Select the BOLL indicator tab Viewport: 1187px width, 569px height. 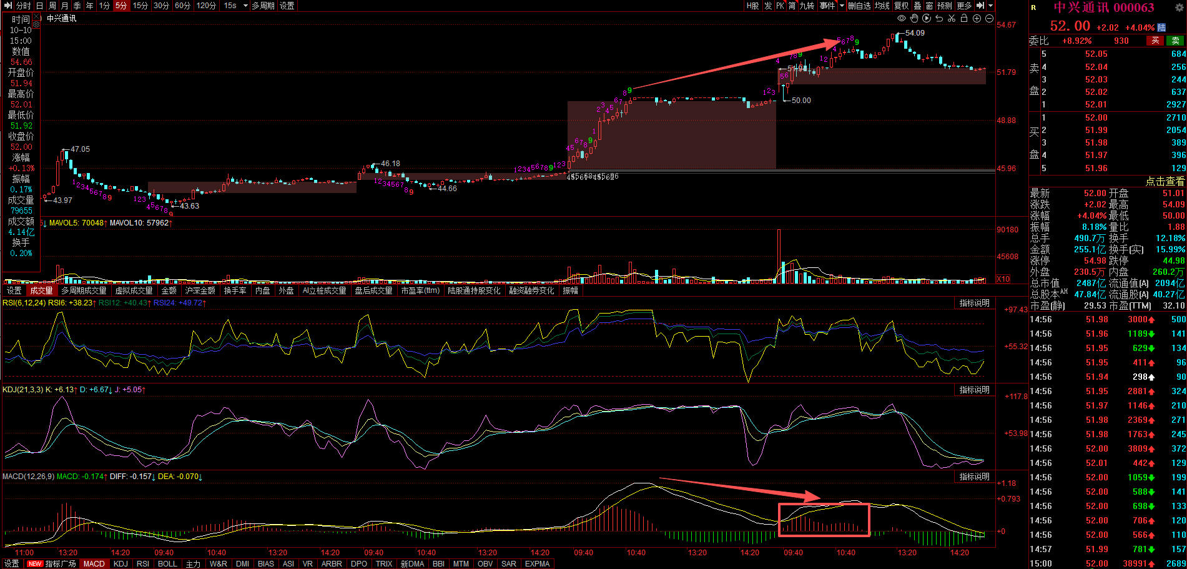point(167,563)
